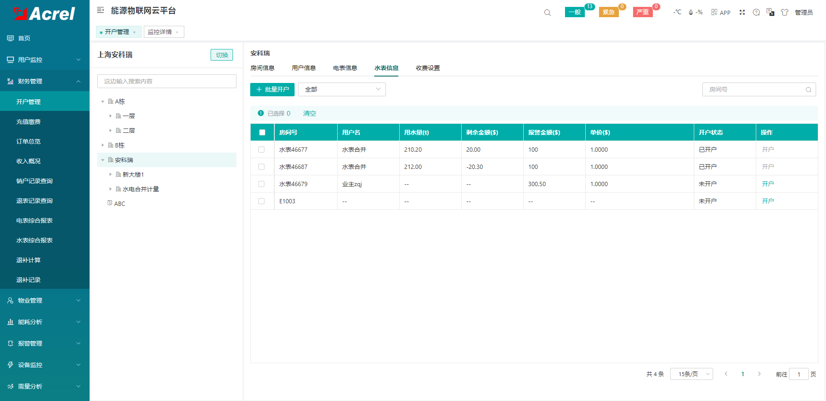Image resolution: width=826 pixels, height=401 pixels.
Task: Expand the B栋 tree node
Action: pyautogui.click(x=102, y=145)
